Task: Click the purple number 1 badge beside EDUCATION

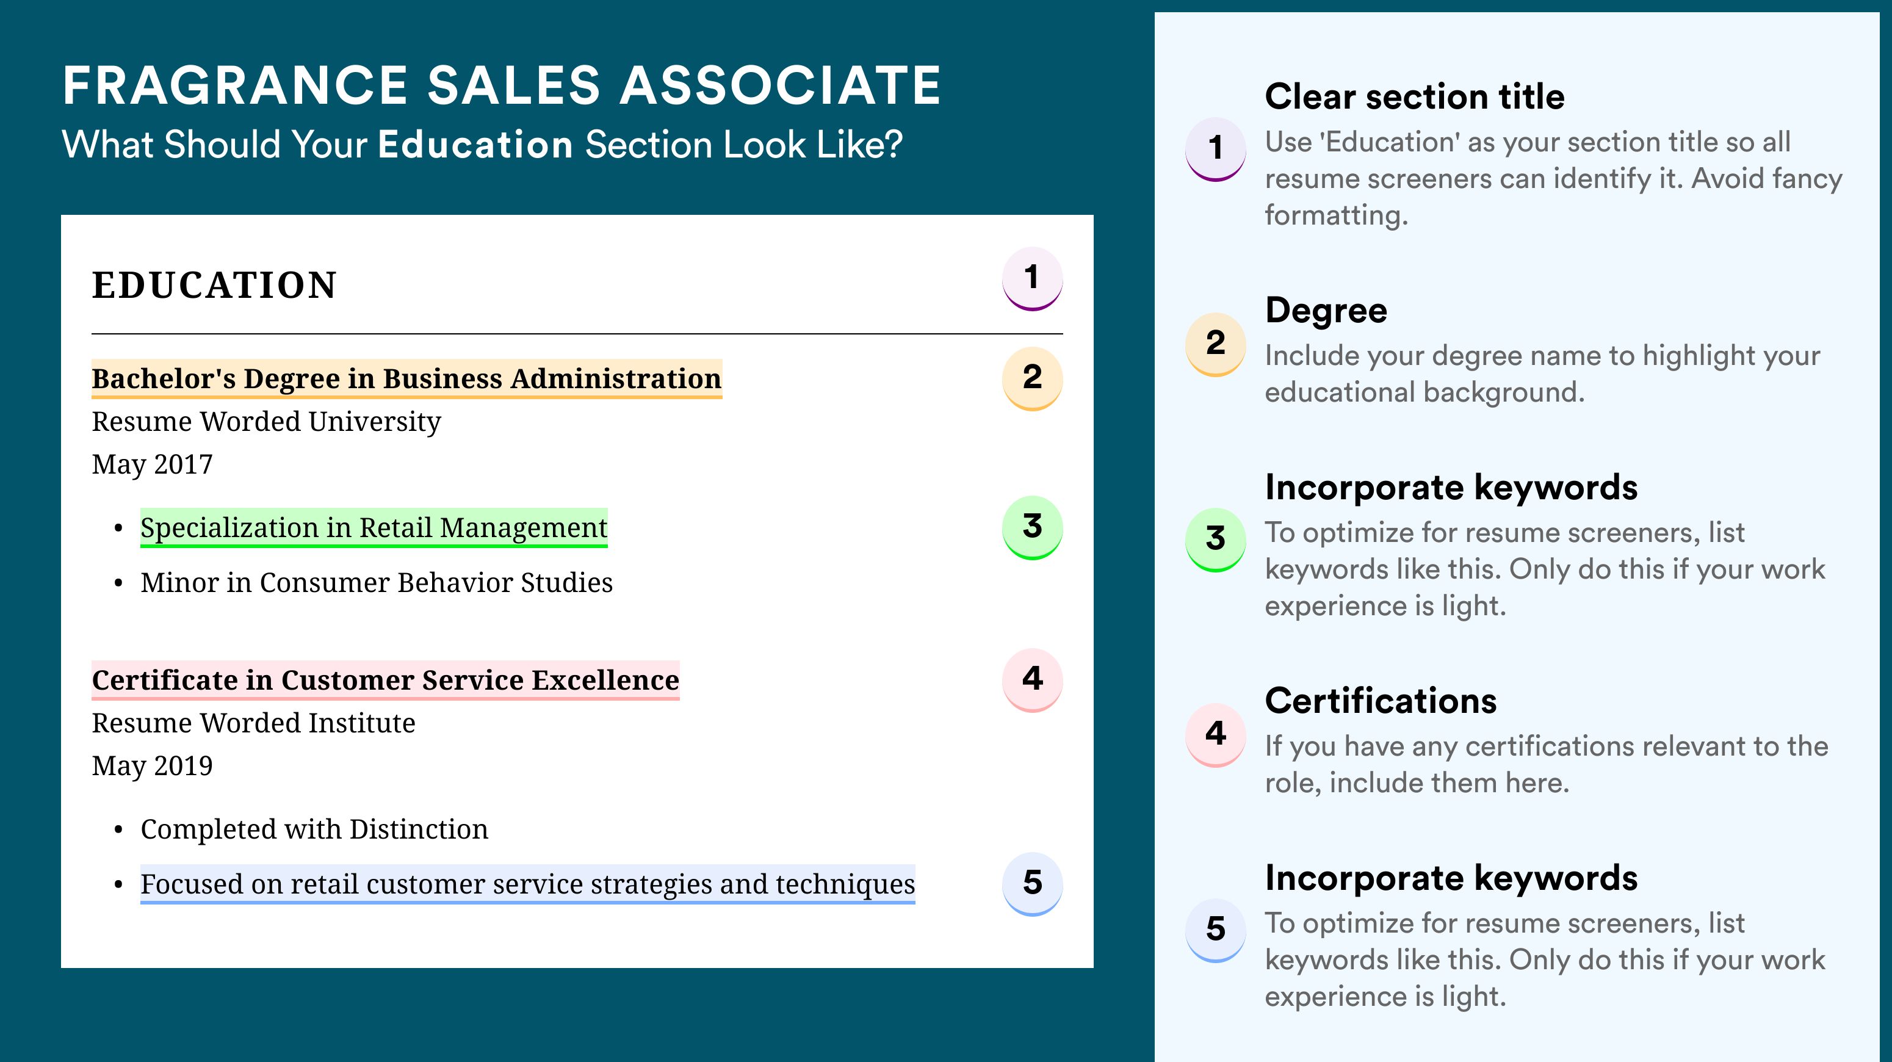Action: pos(1032,278)
